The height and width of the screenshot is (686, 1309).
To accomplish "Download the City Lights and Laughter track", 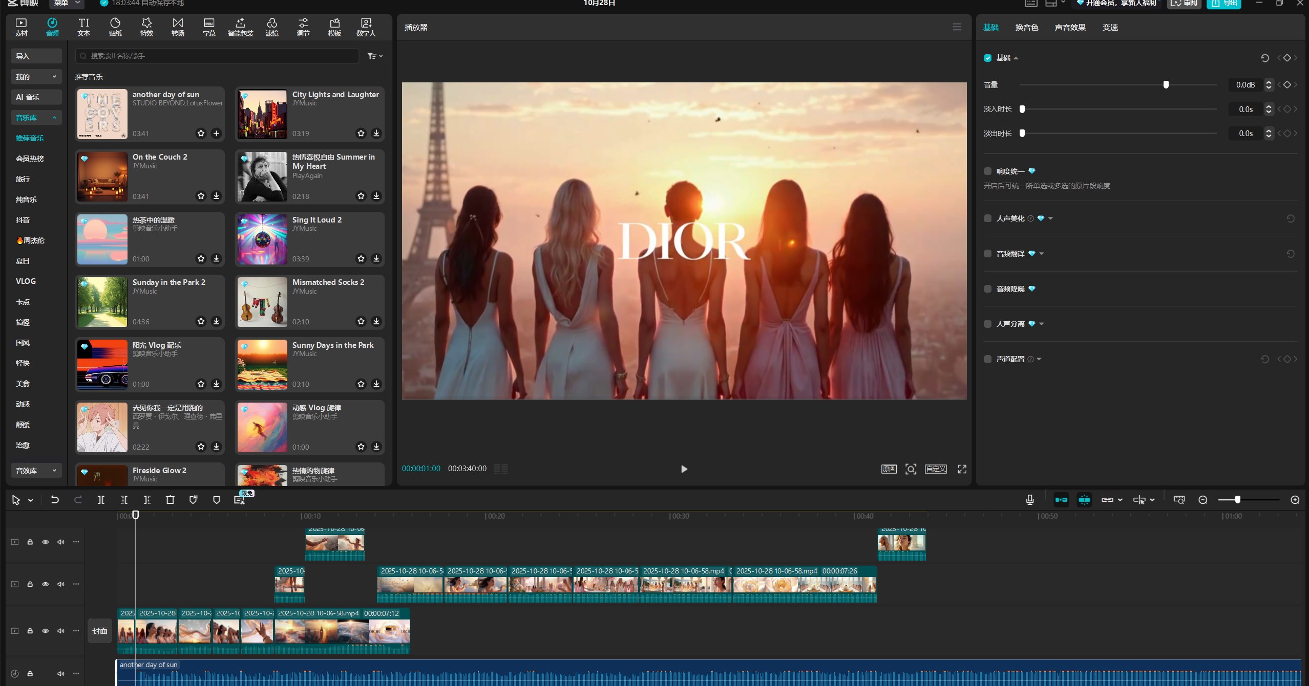I will coord(376,133).
